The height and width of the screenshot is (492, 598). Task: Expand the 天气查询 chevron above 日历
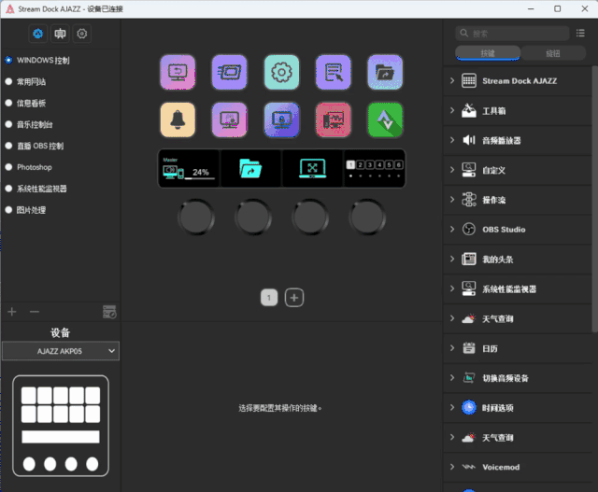[x=452, y=318]
